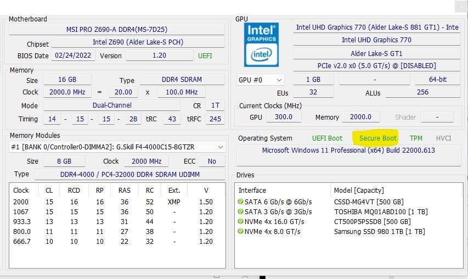
Task: Click the BIOS Date 02/24/2022 field
Action: [x=73, y=55]
